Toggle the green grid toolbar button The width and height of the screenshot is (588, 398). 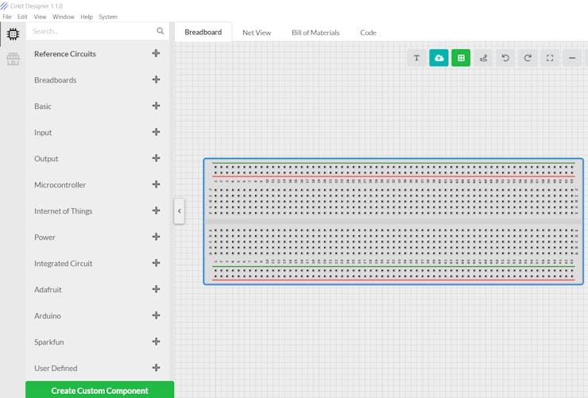pos(461,58)
